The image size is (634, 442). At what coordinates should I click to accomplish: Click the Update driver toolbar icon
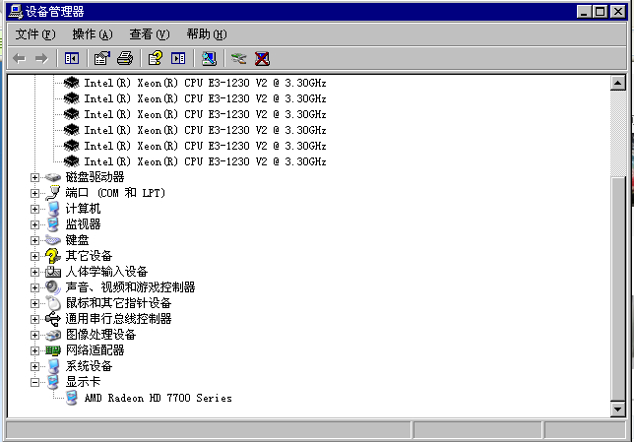(239, 59)
